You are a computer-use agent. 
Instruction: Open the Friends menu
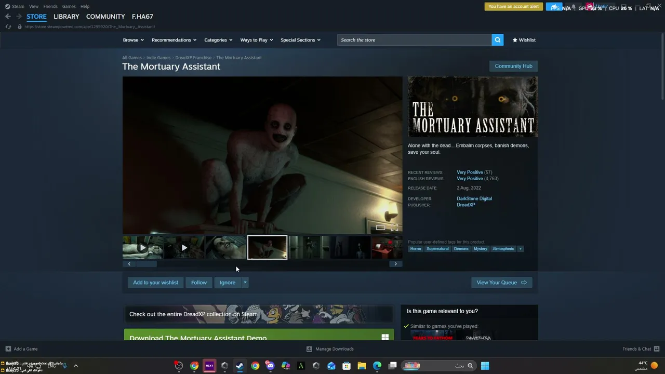50,6
